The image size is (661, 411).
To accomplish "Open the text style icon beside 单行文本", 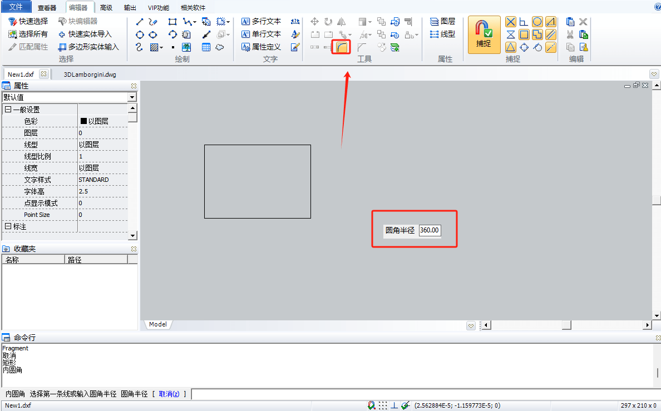I will coord(295,34).
